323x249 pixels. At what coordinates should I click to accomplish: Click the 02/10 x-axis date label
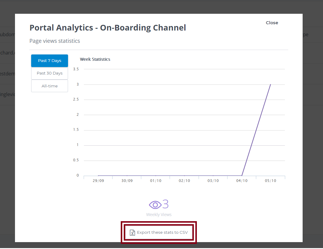point(184,181)
